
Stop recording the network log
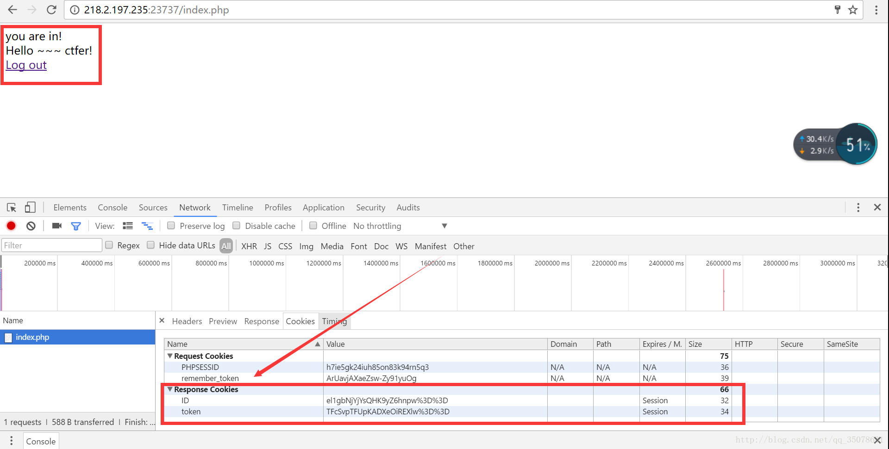[11, 226]
